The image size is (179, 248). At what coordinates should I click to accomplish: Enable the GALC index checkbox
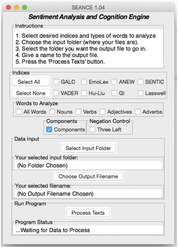pos(56,82)
